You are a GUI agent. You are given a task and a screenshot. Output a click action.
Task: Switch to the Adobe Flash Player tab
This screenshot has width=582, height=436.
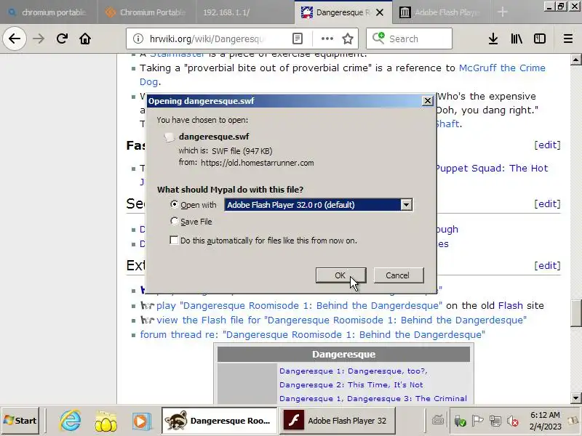click(441, 12)
